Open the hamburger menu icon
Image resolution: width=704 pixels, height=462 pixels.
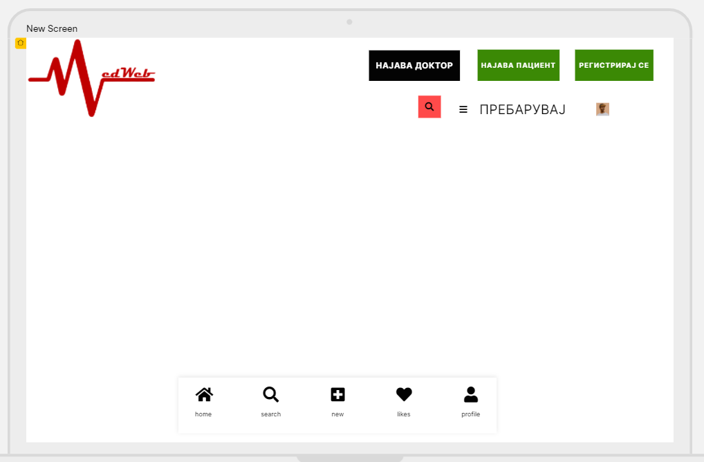[463, 109]
